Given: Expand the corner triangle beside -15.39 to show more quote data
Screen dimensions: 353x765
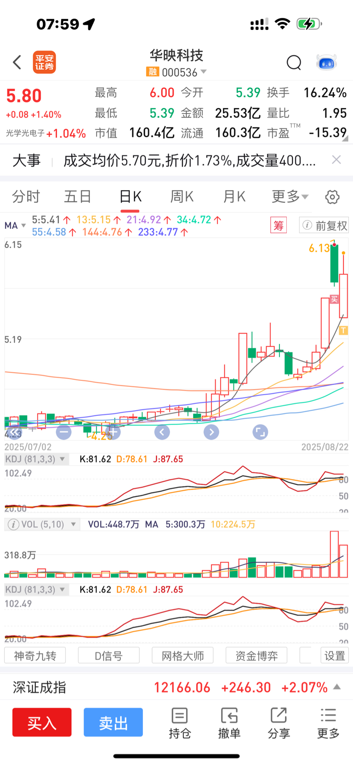Looking at the screenshot, I should [x=345, y=138].
